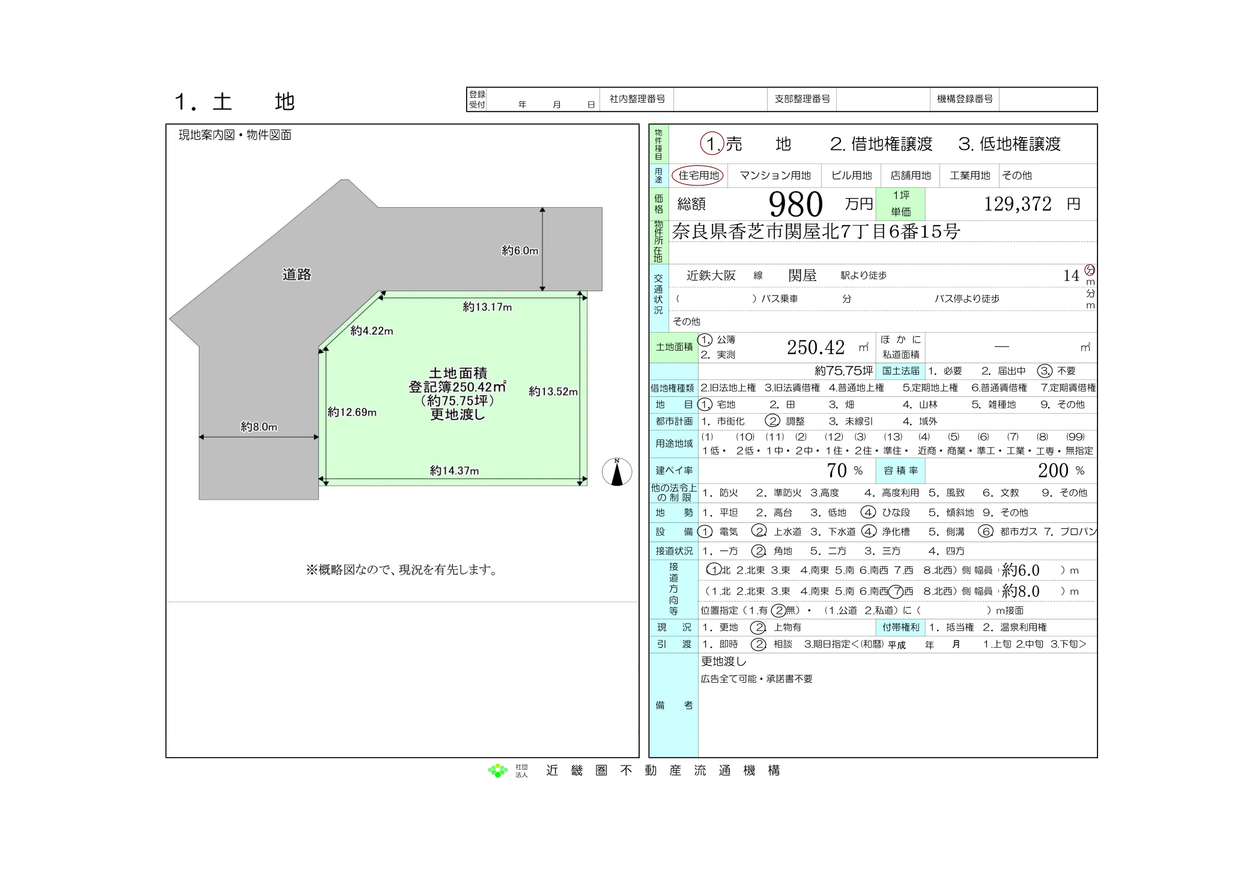
Task: Select circled 電気 utility option
Action: [718, 532]
